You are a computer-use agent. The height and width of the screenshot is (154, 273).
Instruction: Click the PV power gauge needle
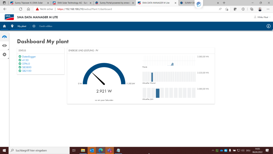click(x=98, y=78)
